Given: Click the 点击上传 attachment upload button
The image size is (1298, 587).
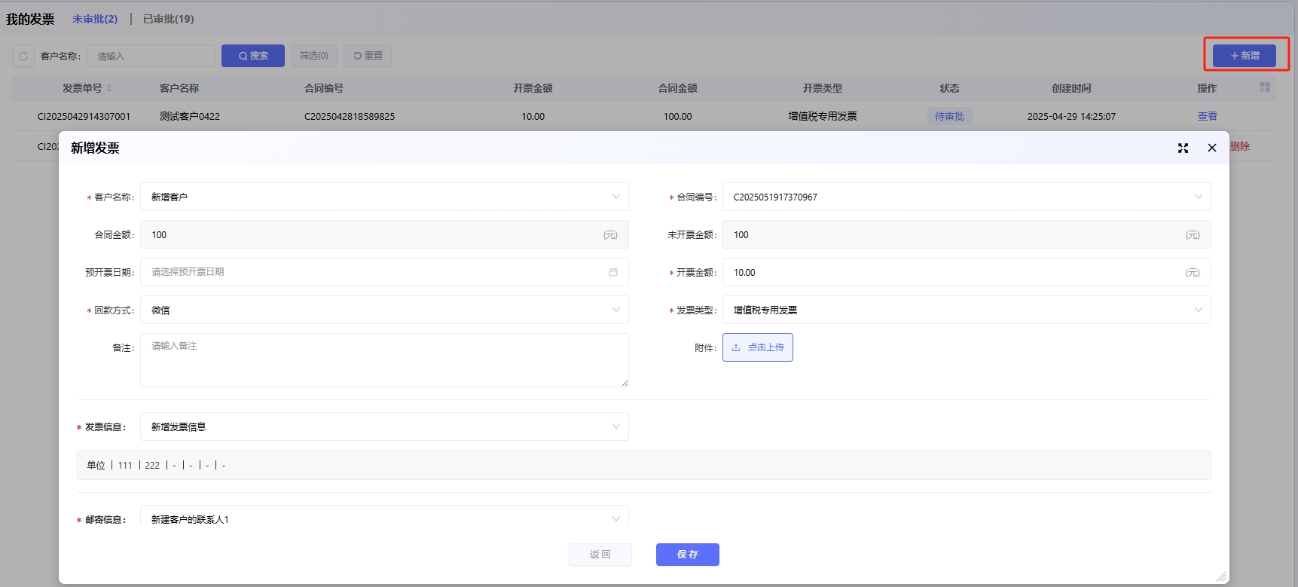Looking at the screenshot, I should pos(757,347).
